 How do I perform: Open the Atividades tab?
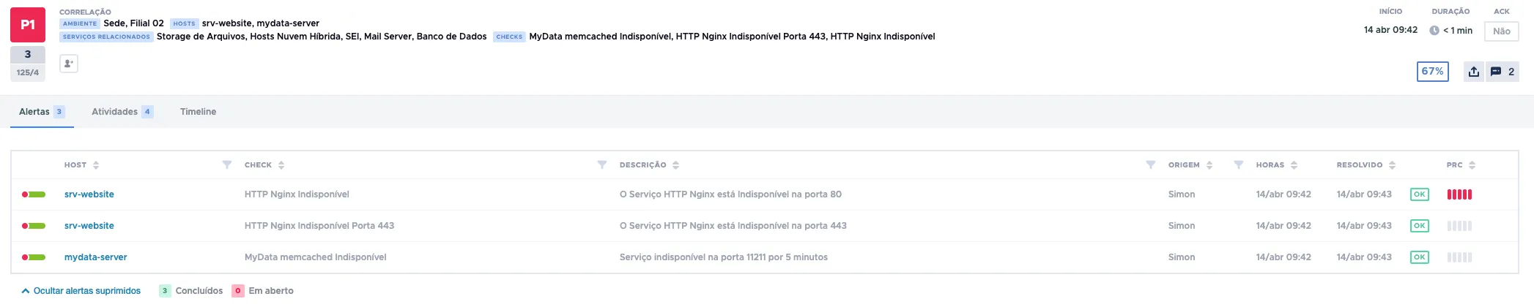[x=122, y=112]
